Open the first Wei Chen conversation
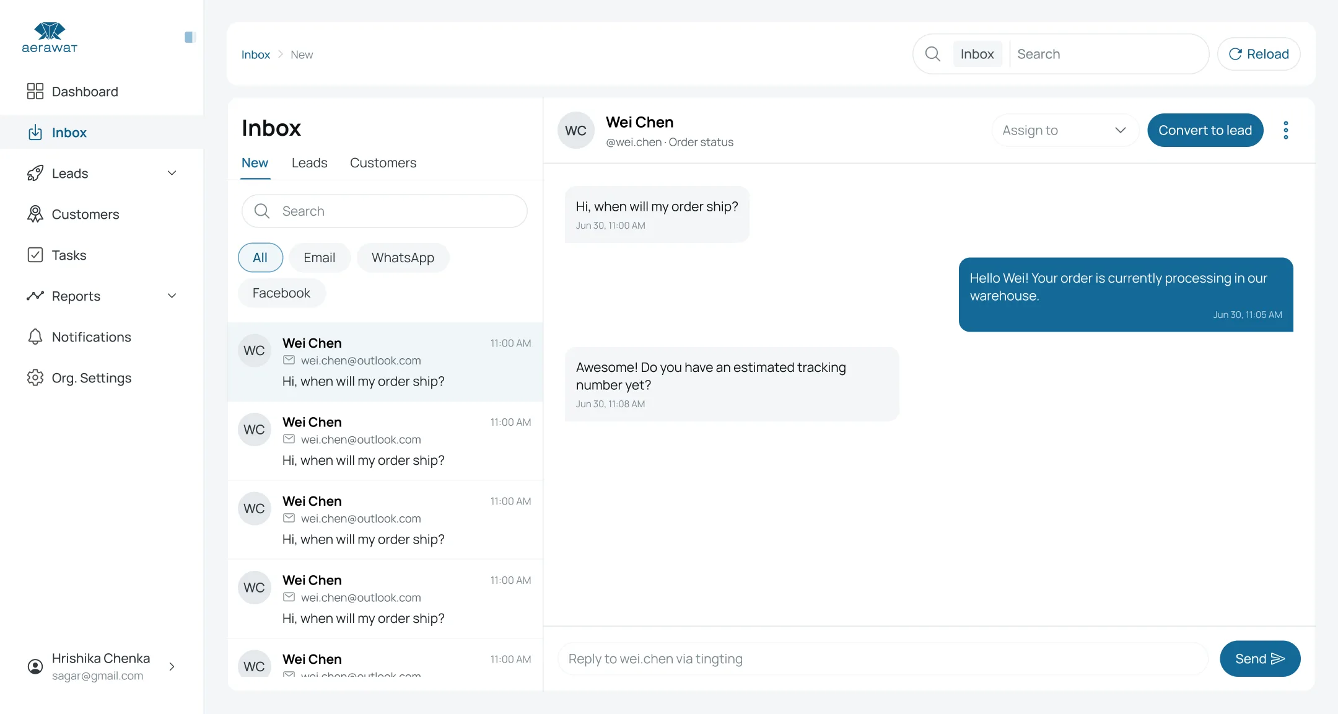The height and width of the screenshot is (714, 1338). coord(385,362)
